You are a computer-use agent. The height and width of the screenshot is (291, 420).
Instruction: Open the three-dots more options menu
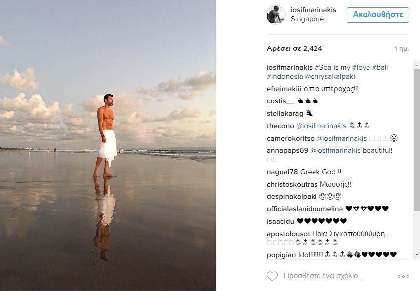pos(403,276)
